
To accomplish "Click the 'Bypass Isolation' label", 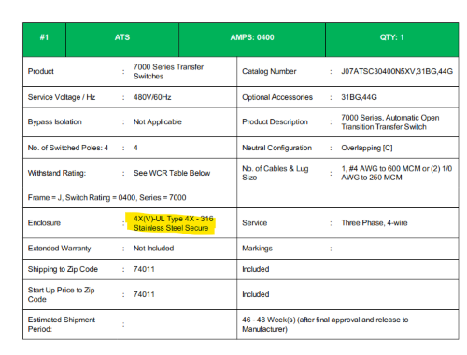I will tap(55, 121).
